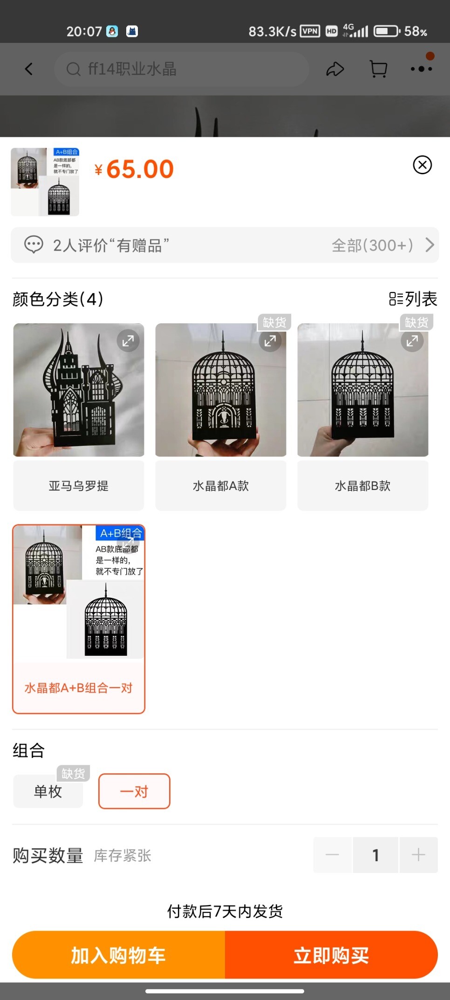Open the shopping cart icon

pos(378,69)
